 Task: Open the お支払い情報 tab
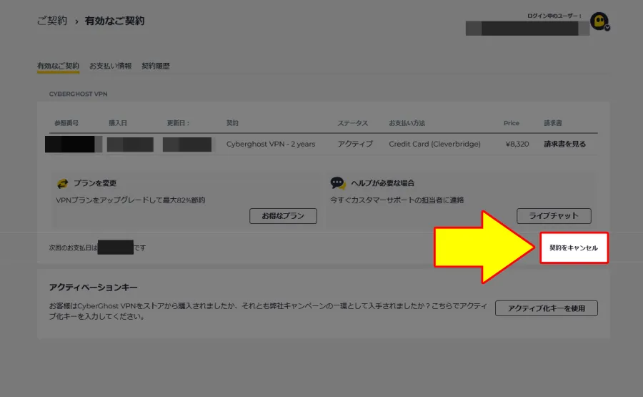click(110, 66)
